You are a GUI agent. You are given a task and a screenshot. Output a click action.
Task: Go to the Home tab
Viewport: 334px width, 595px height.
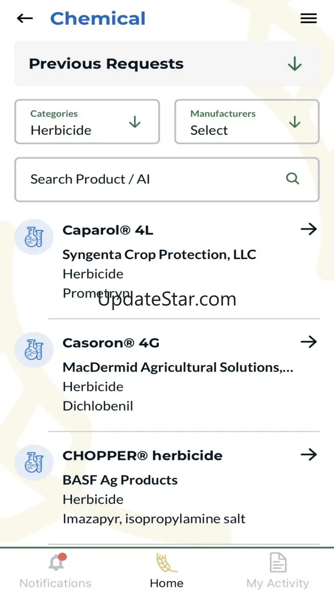(x=167, y=571)
